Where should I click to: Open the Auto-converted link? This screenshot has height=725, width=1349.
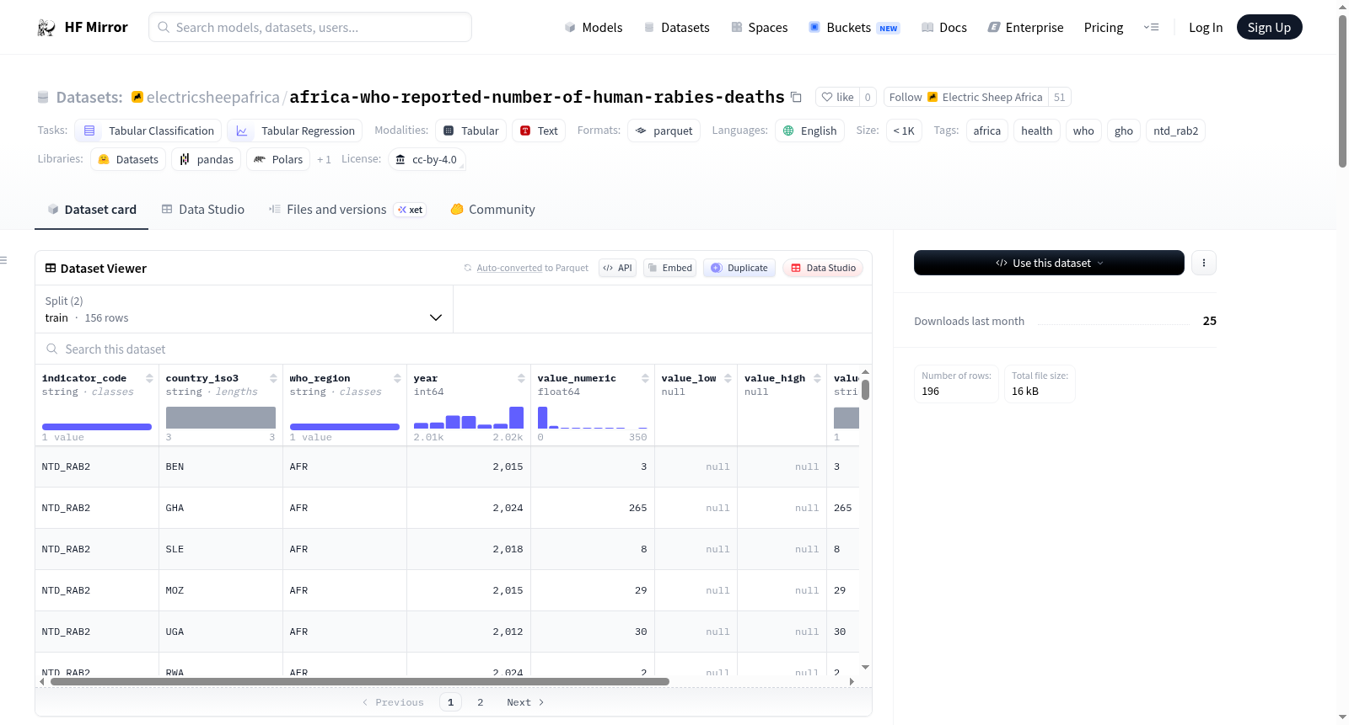pos(509,268)
